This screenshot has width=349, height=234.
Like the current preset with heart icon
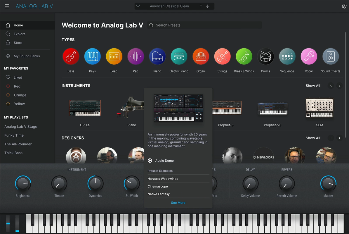tap(138, 6)
